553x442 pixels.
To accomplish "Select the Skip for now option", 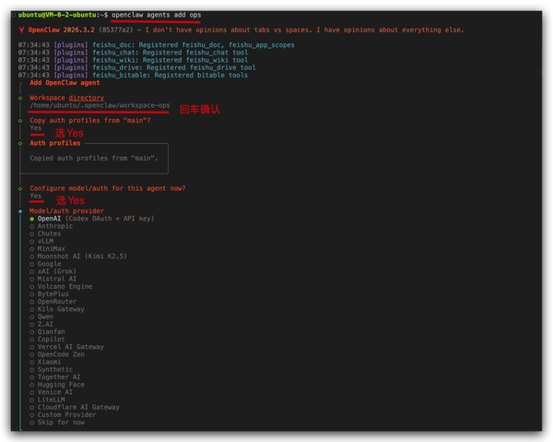I will point(60,422).
